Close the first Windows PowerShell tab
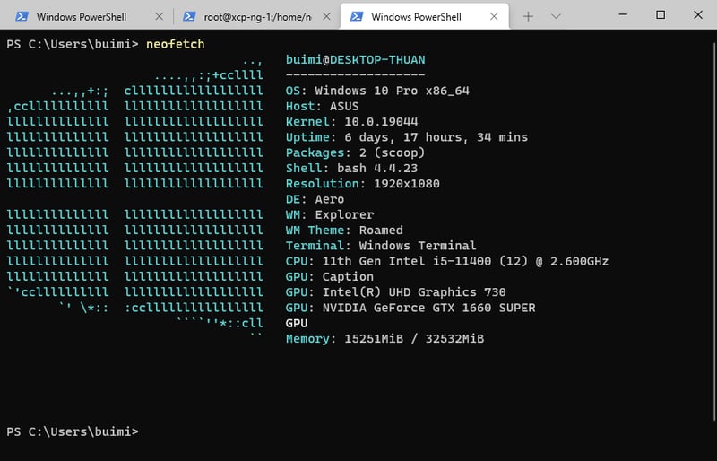This screenshot has width=717, height=461. pos(159,16)
